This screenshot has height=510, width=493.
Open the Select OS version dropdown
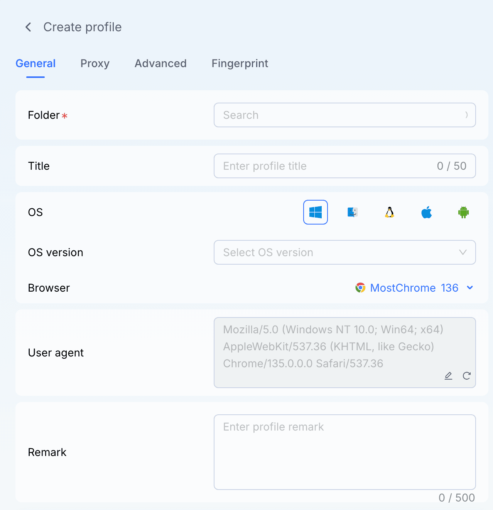coord(344,252)
